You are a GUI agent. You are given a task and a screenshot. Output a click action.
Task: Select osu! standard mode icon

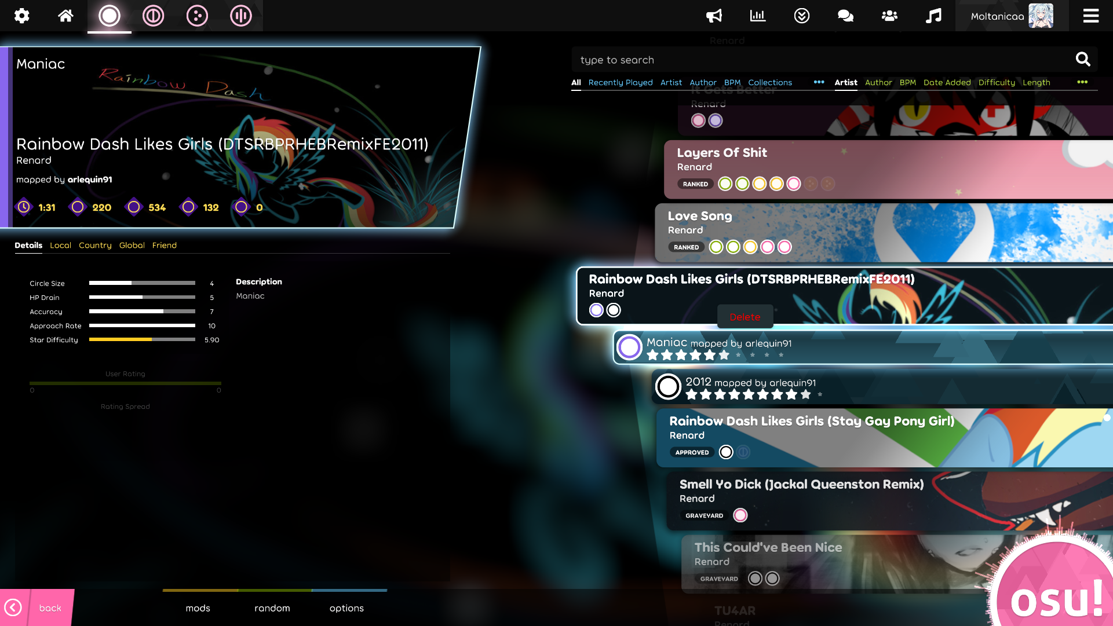pyautogui.click(x=110, y=16)
